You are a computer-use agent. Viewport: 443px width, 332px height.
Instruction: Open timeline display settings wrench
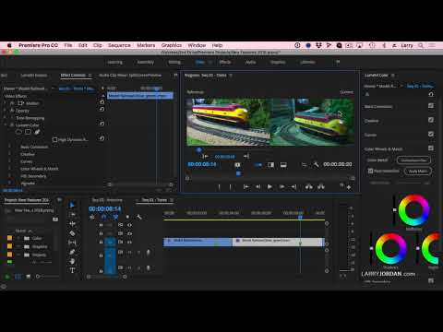139,217
